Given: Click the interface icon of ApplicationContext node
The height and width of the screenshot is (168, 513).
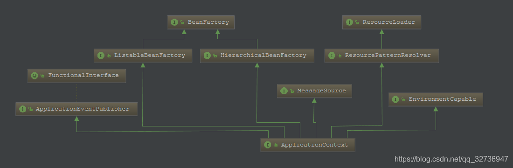Looking at the screenshot, I should click(268, 145).
